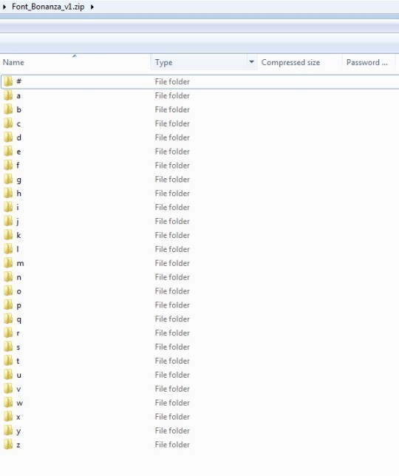Click the 'u' folder icon

click(x=8, y=375)
